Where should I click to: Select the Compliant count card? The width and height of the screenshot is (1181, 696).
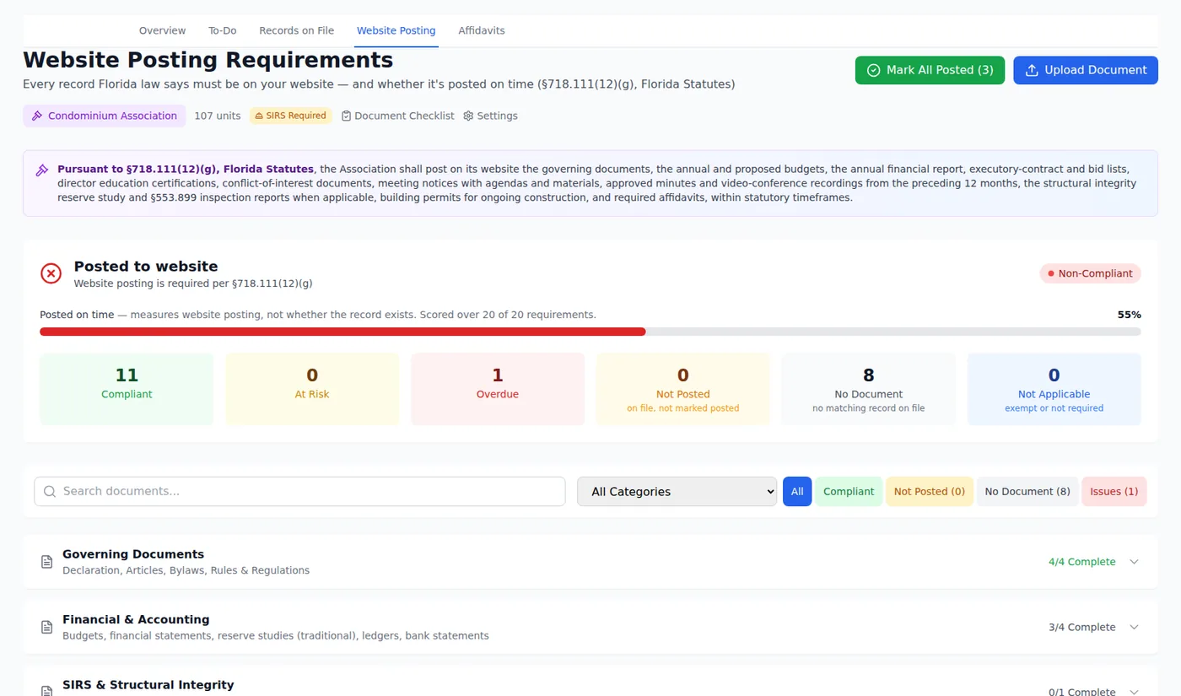127,389
